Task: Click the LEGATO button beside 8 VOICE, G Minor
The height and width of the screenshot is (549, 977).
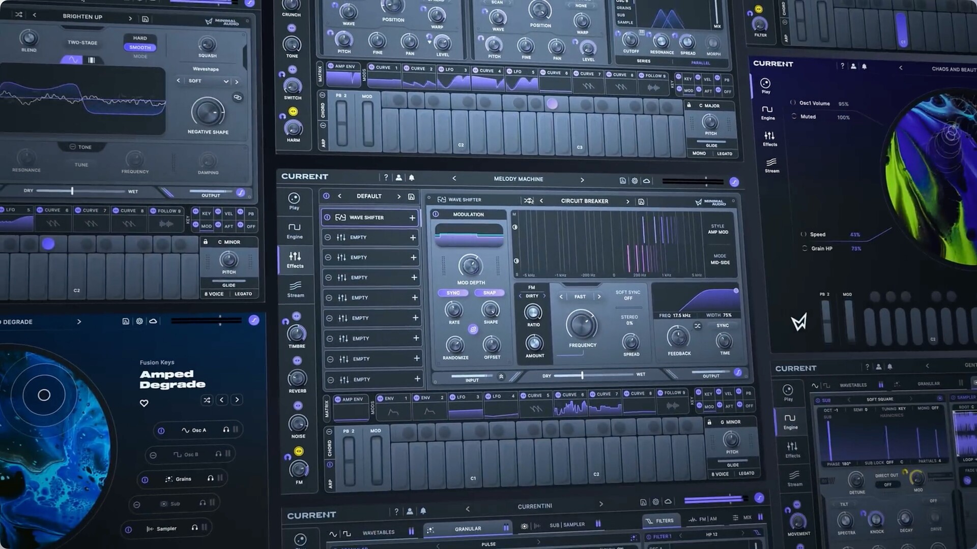Action: point(746,473)
